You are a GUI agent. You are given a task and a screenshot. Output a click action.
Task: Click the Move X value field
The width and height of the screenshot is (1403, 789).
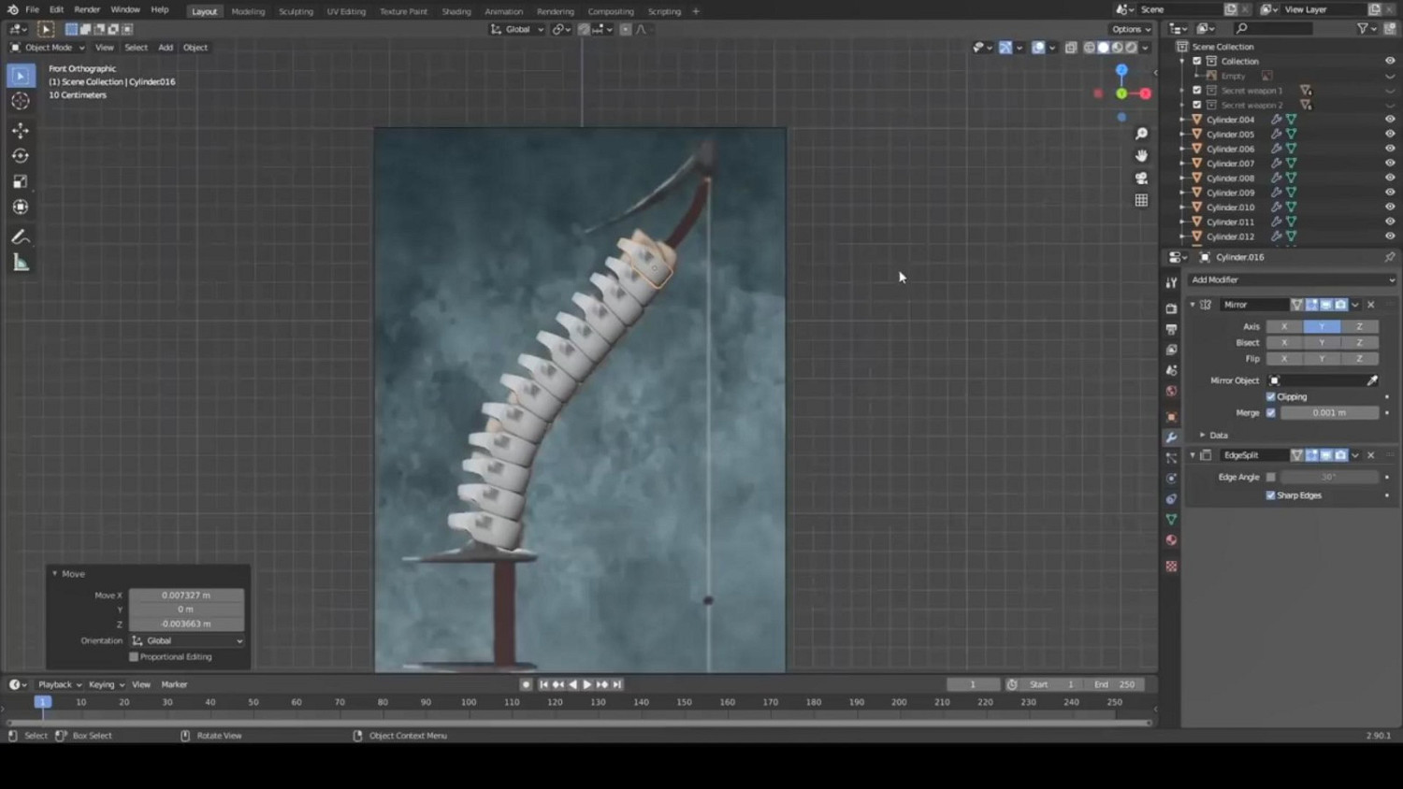(186, 595)
